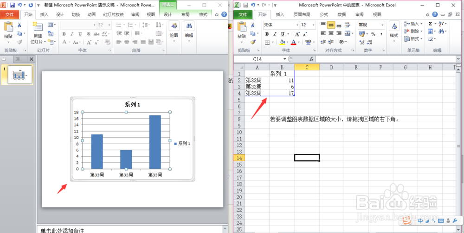This screenshot has height=233, width=464.
Task: Toggle Top Align in Excel
Action: click(x=323, y=25)
